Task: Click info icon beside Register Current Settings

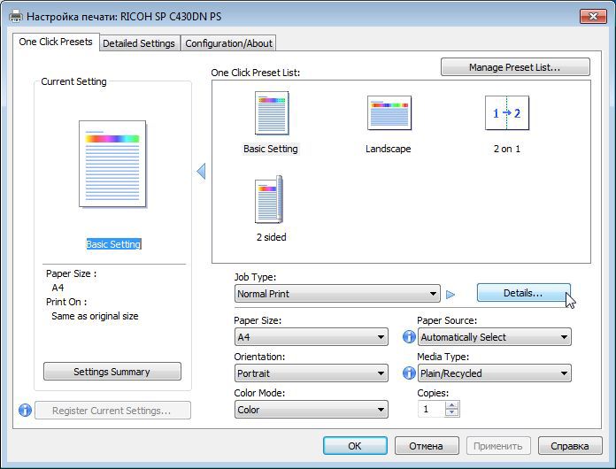Action: click(25, 410)
